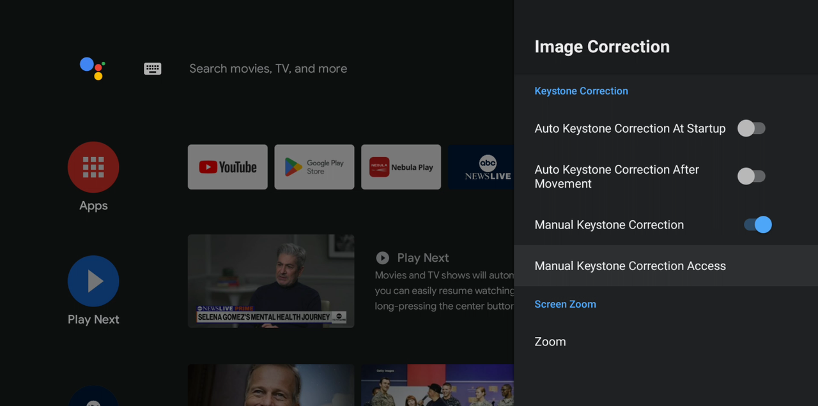Screen dimensions: 818x406
Task: Click the Apps label text
Action: [93, 206]
